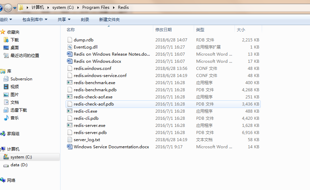Screen dimensions: 310x190
Task: Click the redis-benchmark.pdb file icon
Action: pos(70,90)
